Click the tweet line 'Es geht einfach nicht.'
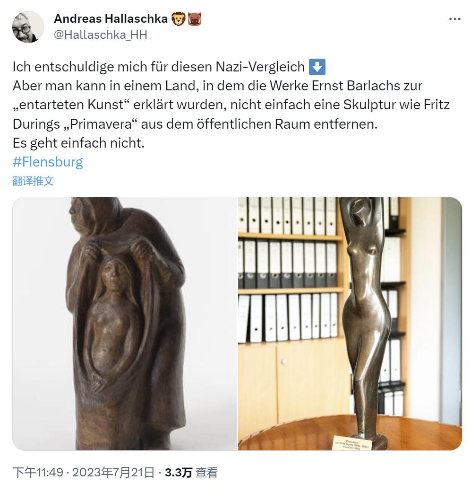This screenshot has width=471, height=492. [78, 143]
